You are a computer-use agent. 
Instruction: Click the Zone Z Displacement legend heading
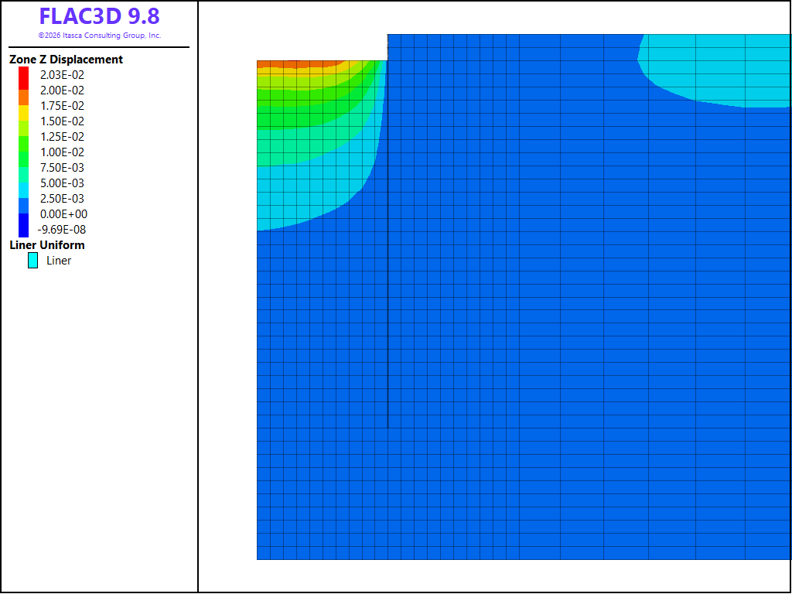67,60
